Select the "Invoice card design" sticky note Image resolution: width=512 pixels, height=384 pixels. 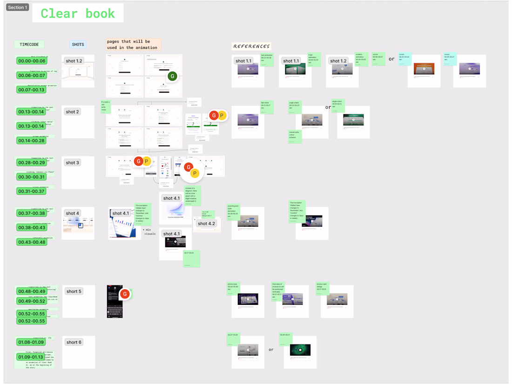[x=323, y=289]
